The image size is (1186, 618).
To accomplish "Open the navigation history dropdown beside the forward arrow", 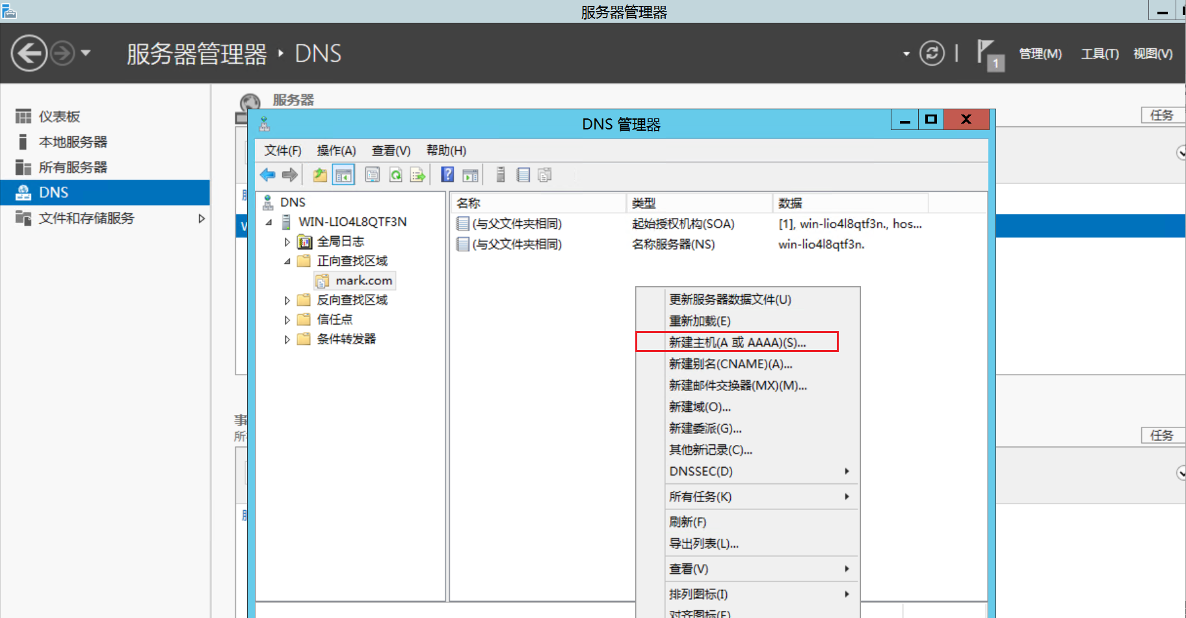I will (85, 53).
